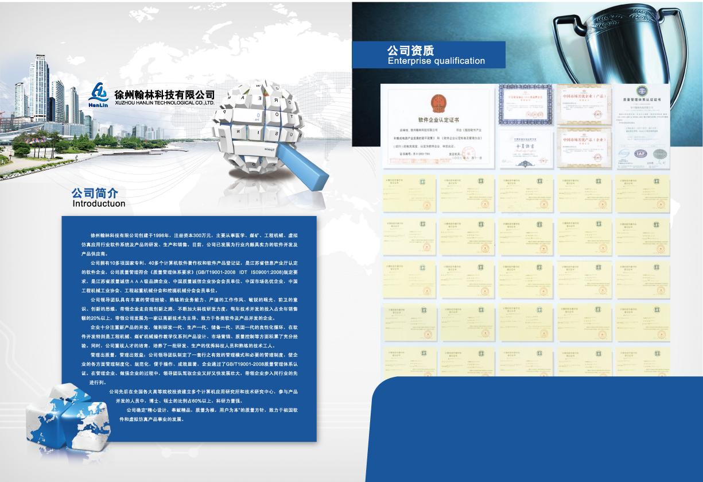The image size is (703, 482).
Task: Click the 徐州翰林科技有限公司 company name
Action: [165, 94]
